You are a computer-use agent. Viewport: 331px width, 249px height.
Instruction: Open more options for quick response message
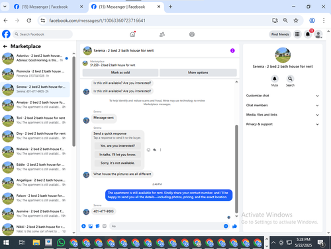160,150
